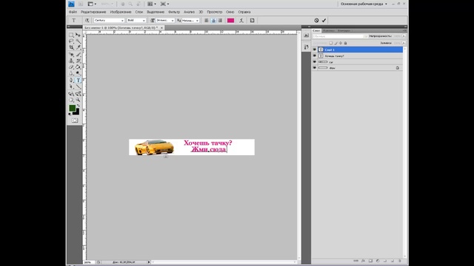The height and width of the screenshot is (266, 474).
Task: Select the Eraser tool
Action: 71,67
